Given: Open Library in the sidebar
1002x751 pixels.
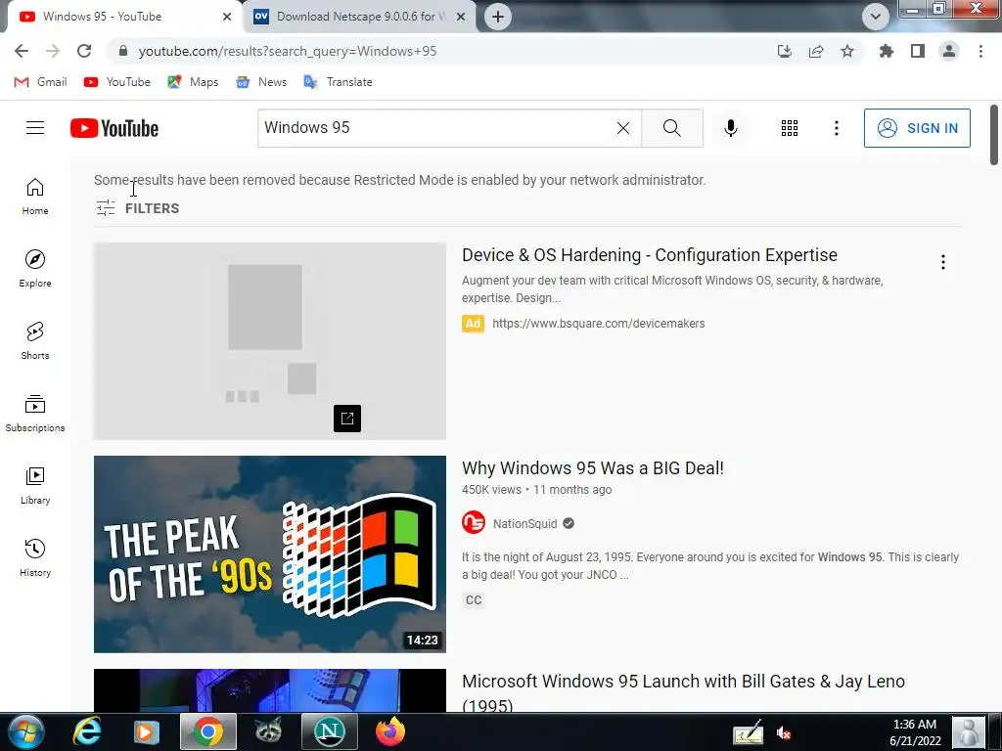Looking at the screenshot, I should click(x=35, y=485).
